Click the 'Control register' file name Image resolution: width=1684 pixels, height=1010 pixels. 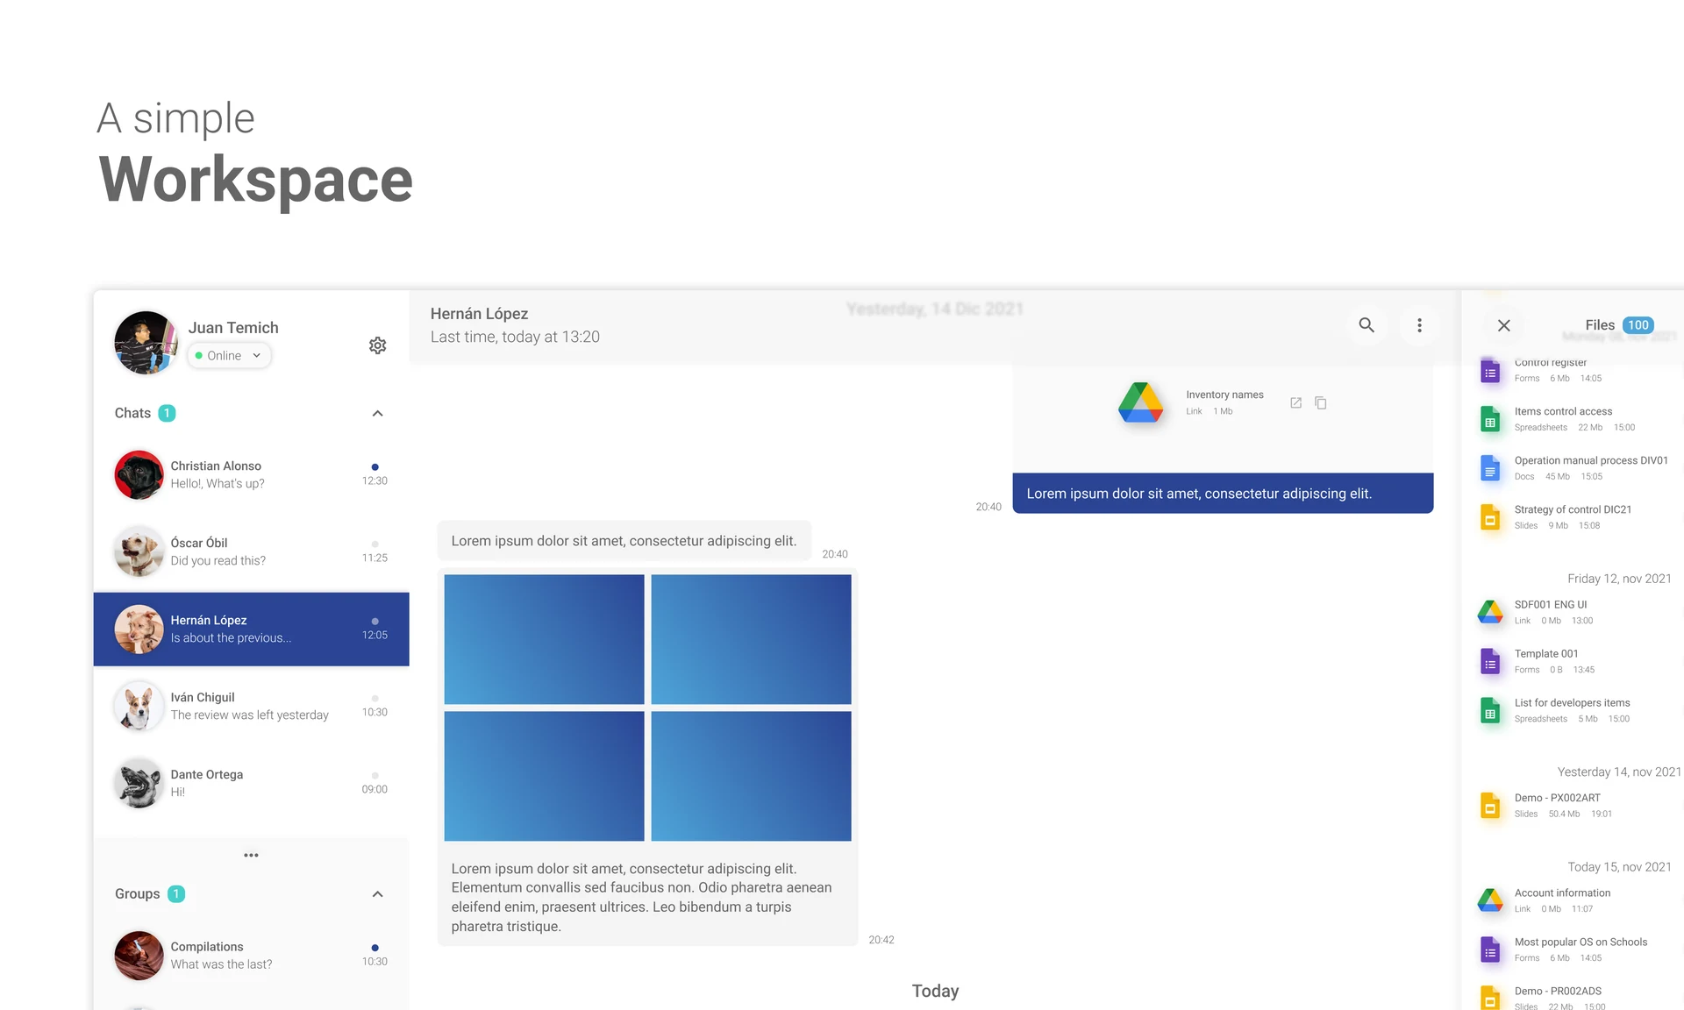1550,363
